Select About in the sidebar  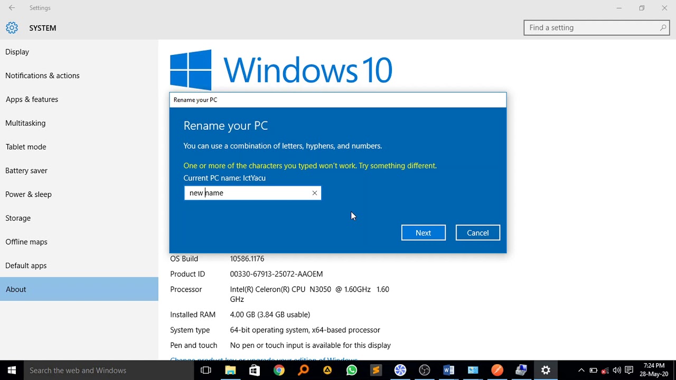click(79, 289)
